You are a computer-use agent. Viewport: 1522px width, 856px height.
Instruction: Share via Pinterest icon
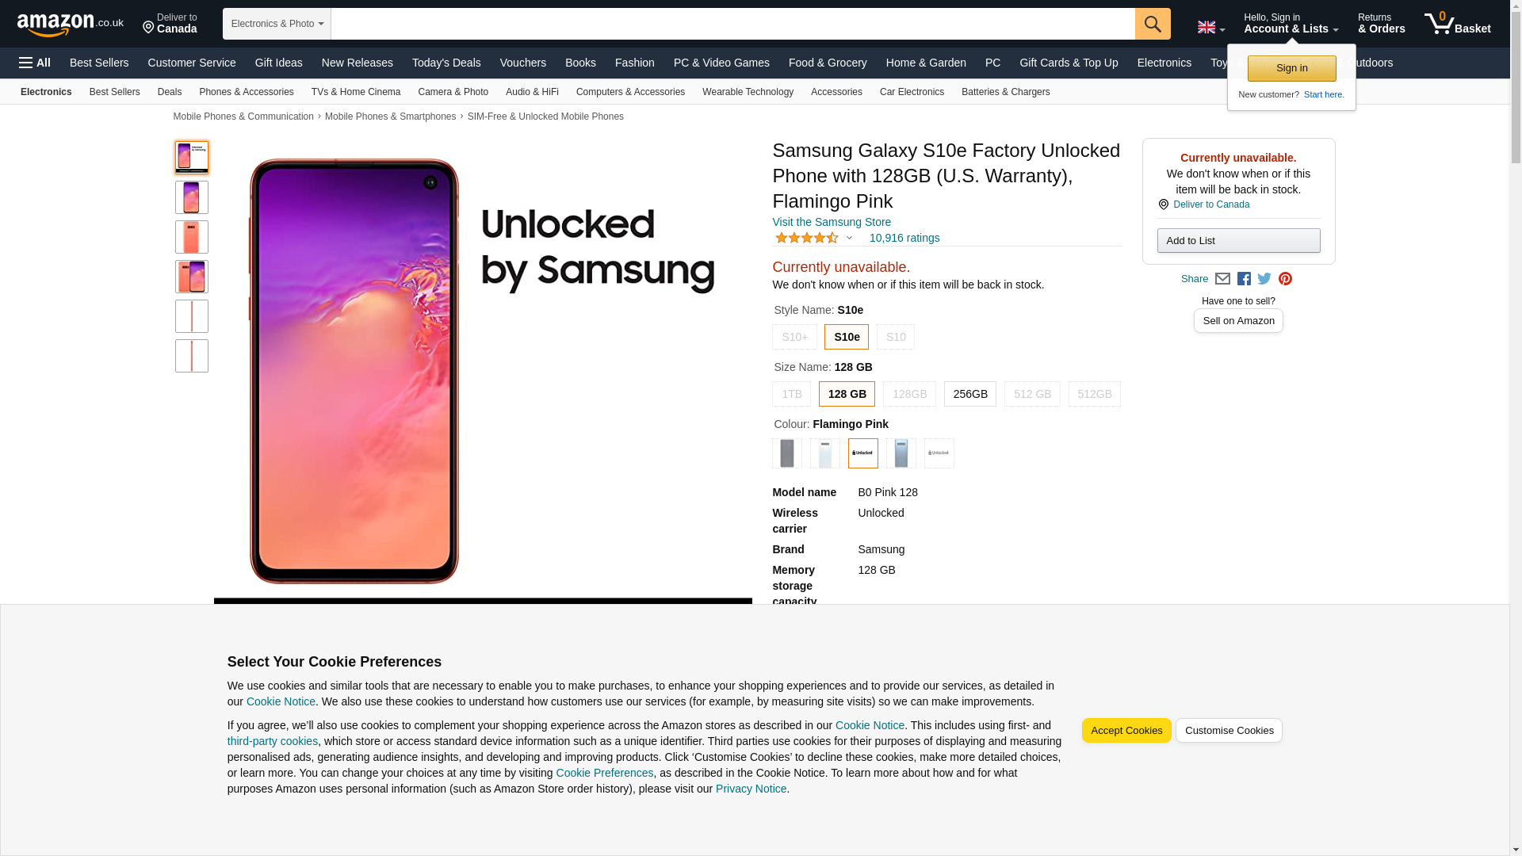[x=1285, y=279]
